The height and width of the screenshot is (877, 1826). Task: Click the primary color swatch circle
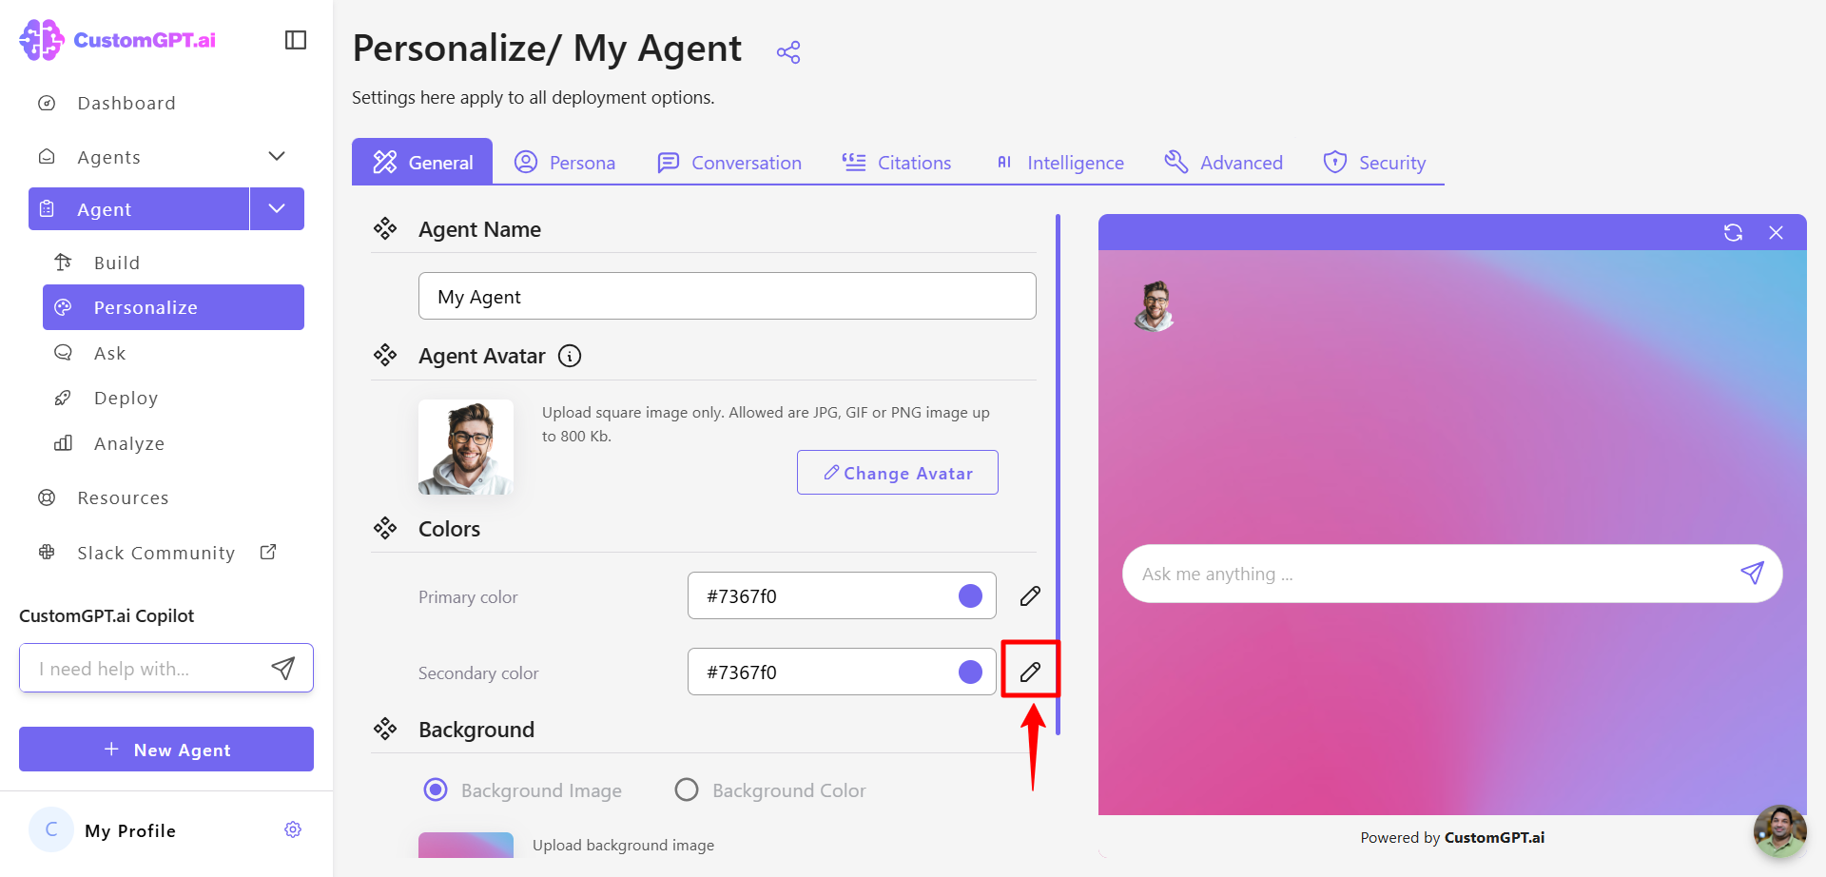point(970,595)
